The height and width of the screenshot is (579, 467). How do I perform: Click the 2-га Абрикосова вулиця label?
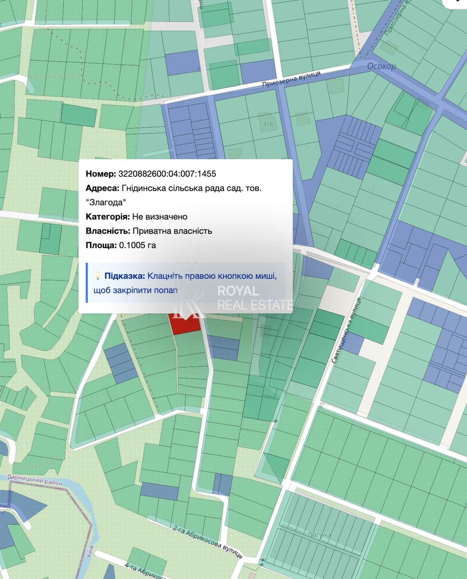tap(207, 539)
